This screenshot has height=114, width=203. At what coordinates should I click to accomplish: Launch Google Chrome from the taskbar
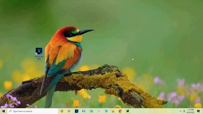coord(120,111)
